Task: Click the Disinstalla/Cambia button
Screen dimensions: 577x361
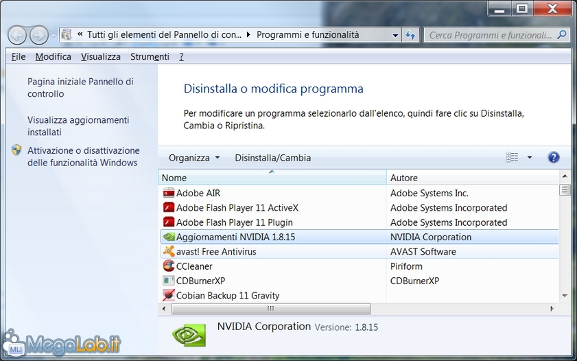Action: 272,157
